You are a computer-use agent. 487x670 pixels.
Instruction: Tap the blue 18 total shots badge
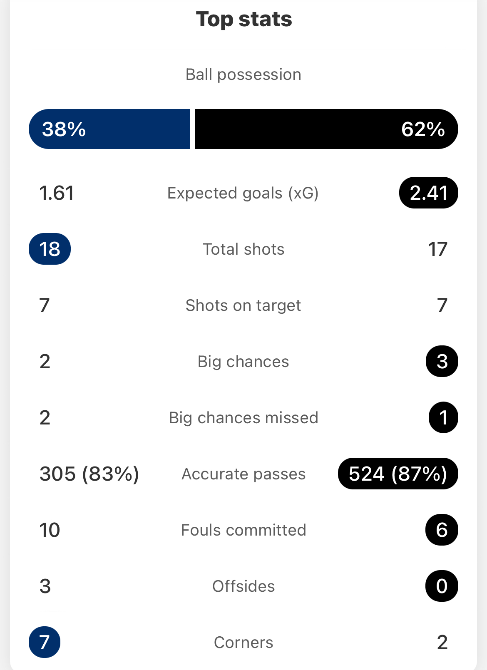(x=50, y=249)
